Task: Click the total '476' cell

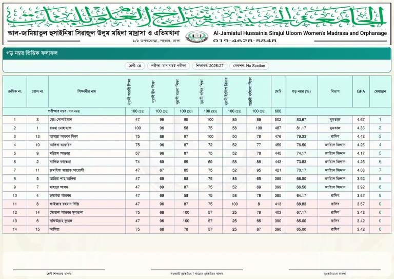Action: pos(278,136)
